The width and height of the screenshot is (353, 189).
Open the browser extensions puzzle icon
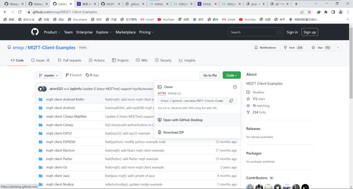326,12
